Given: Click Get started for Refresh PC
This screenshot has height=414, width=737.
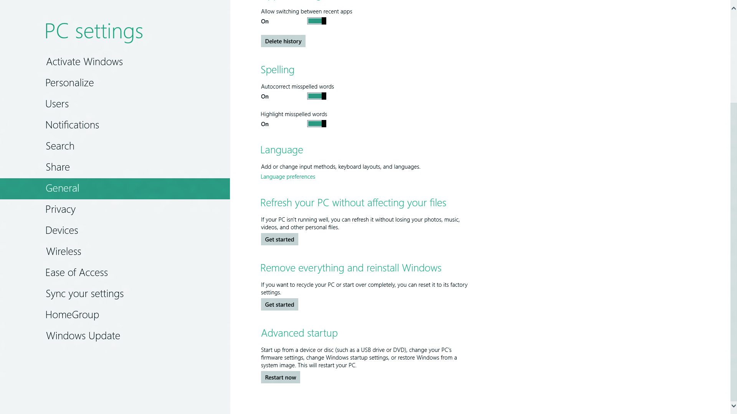Looking at the screenshot, I should (x=279, y=239).
